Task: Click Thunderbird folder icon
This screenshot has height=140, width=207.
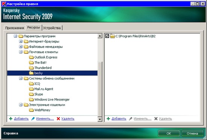Action: (31, 68)
